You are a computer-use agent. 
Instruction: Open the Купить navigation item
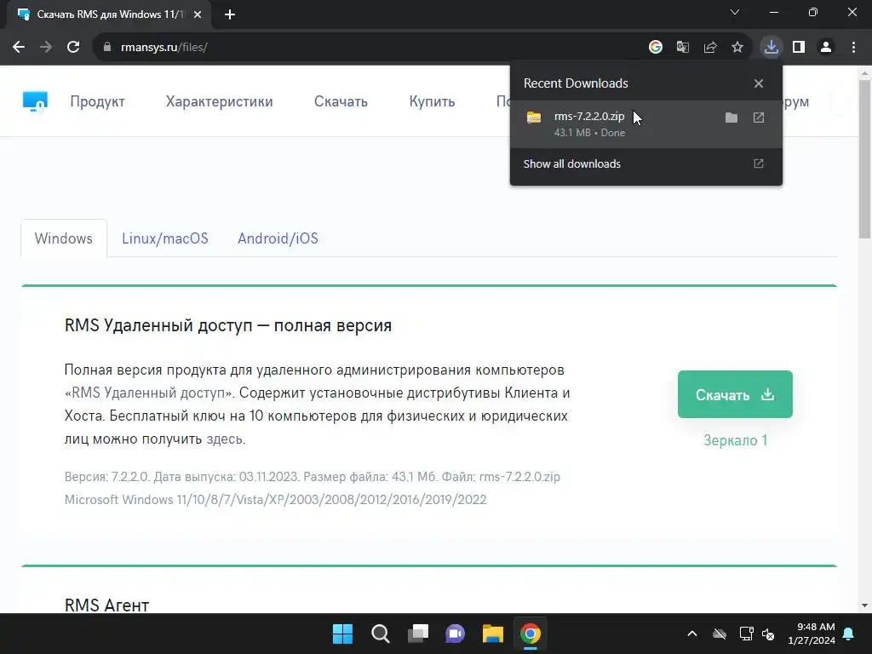tap(432, 102)
